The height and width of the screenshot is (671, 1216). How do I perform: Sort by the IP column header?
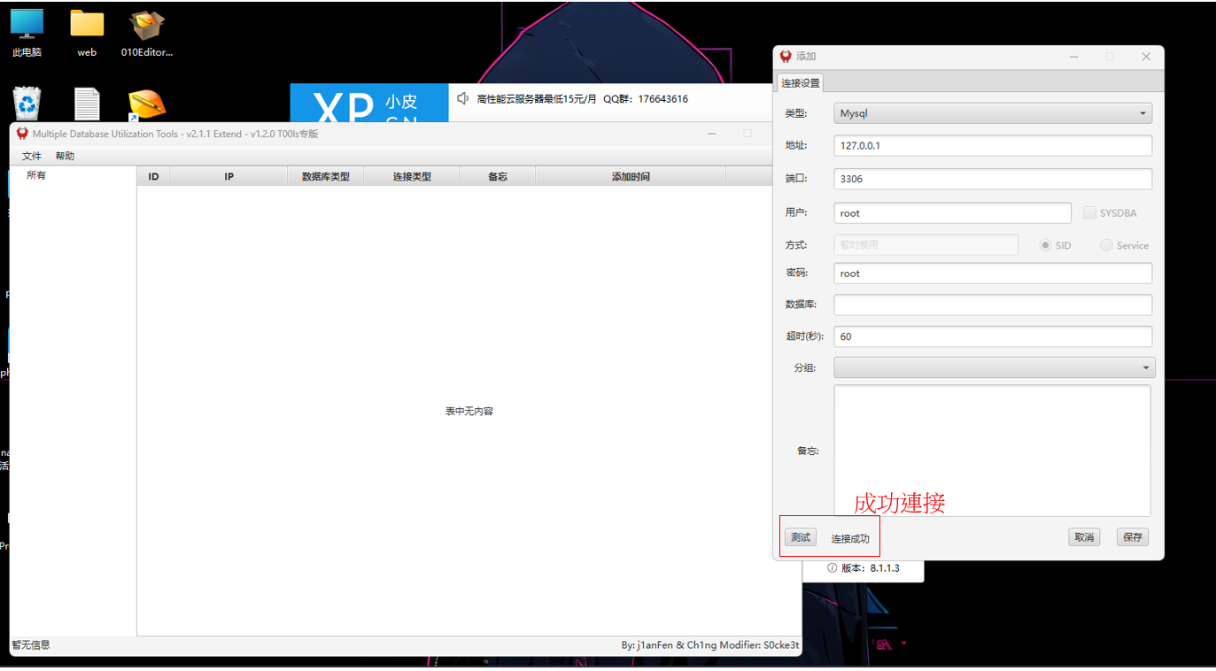[228, 176]
